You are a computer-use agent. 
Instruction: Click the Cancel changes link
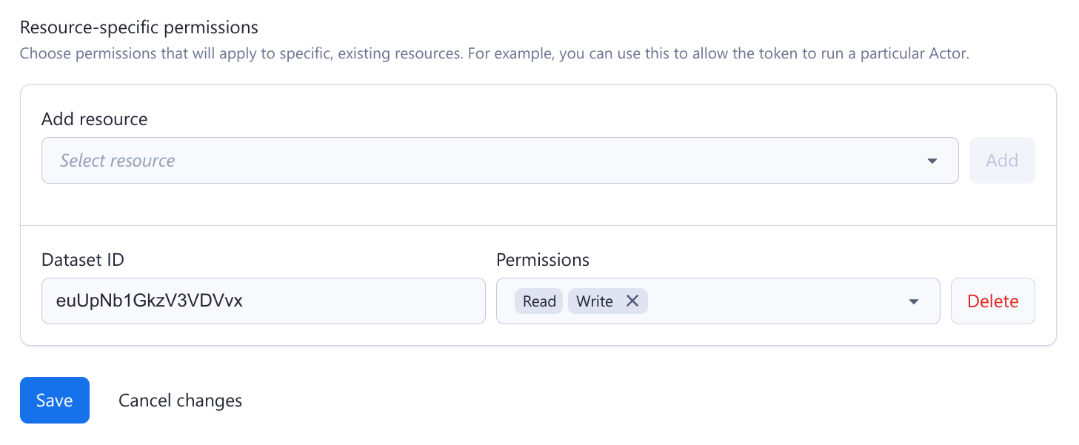179,400
